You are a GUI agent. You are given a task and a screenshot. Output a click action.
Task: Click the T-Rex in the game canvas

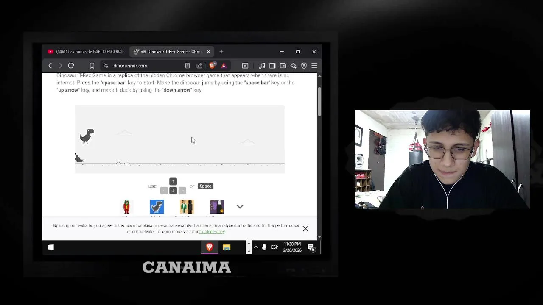(87, 136)
